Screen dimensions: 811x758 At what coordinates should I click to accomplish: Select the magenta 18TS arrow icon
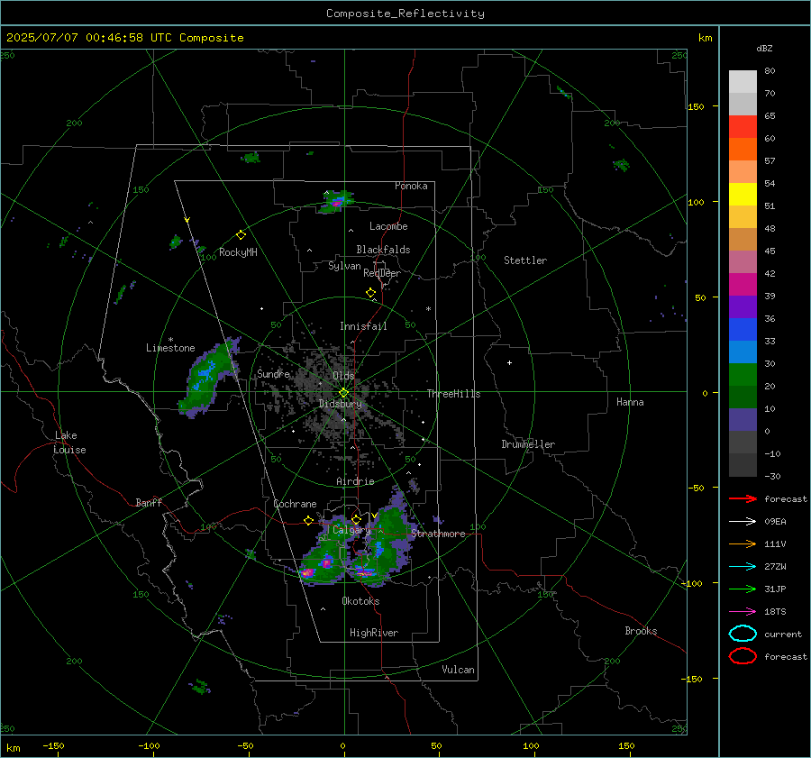[x=743, y=611]
